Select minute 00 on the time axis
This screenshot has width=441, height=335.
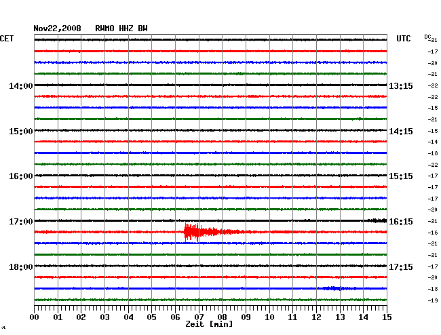click(35, 317)
